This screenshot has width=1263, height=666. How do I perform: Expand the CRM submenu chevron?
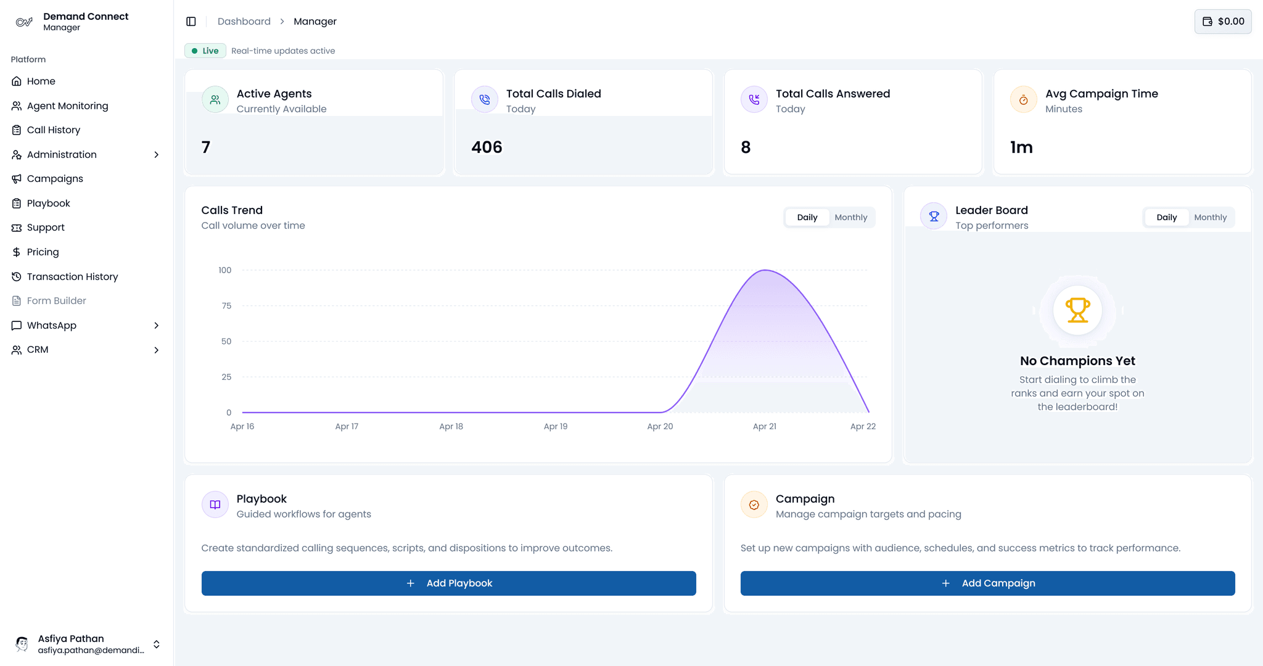pos(157,350)
